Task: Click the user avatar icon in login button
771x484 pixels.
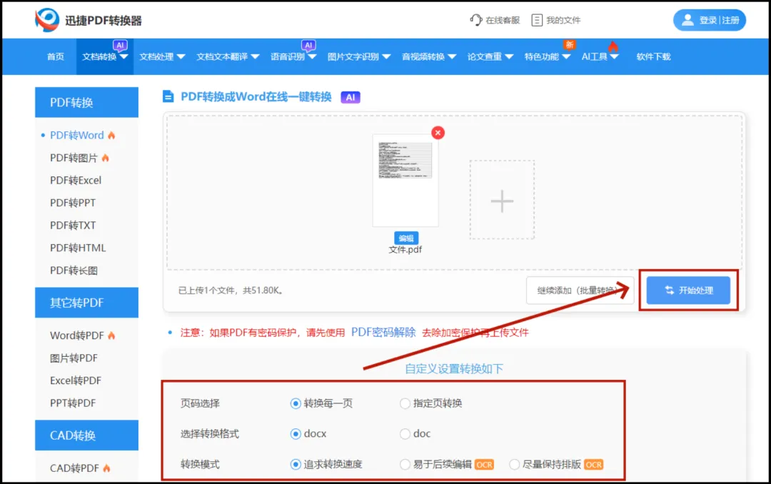Action: (688, 20)
